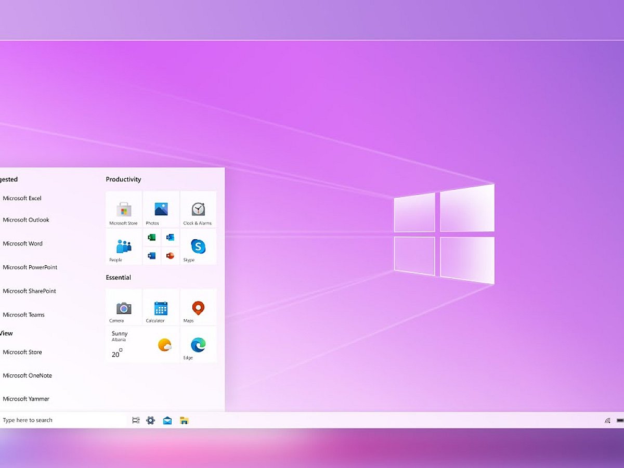Open Microsoft Store in the app list
The width and height of the screenshot is (624, 468).
[x=22, y=352]
